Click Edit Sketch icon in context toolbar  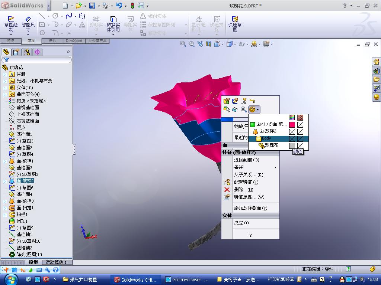pos(235,101)
